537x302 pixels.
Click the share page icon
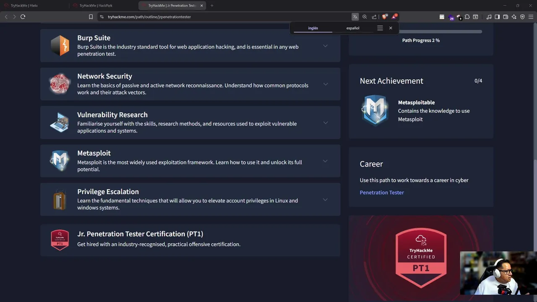(x=374, y=17)
